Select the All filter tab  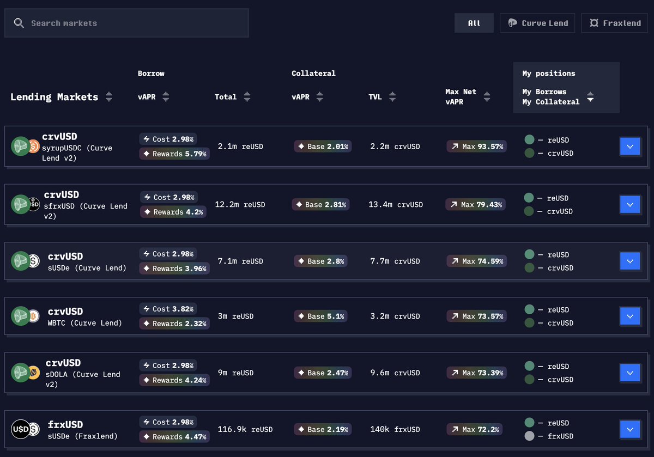click(474, 23)
